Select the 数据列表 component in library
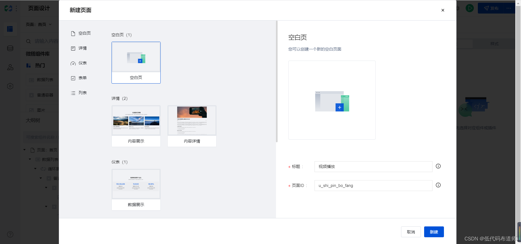The image size is (521, 244). click(x=42, y=80)
